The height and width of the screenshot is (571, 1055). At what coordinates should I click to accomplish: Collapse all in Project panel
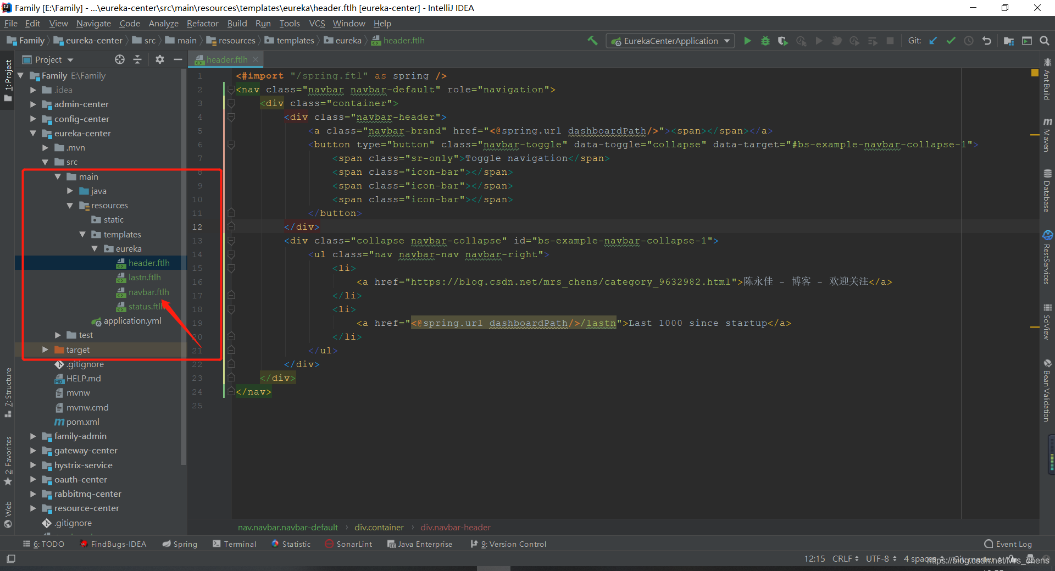tap(137, 59)
